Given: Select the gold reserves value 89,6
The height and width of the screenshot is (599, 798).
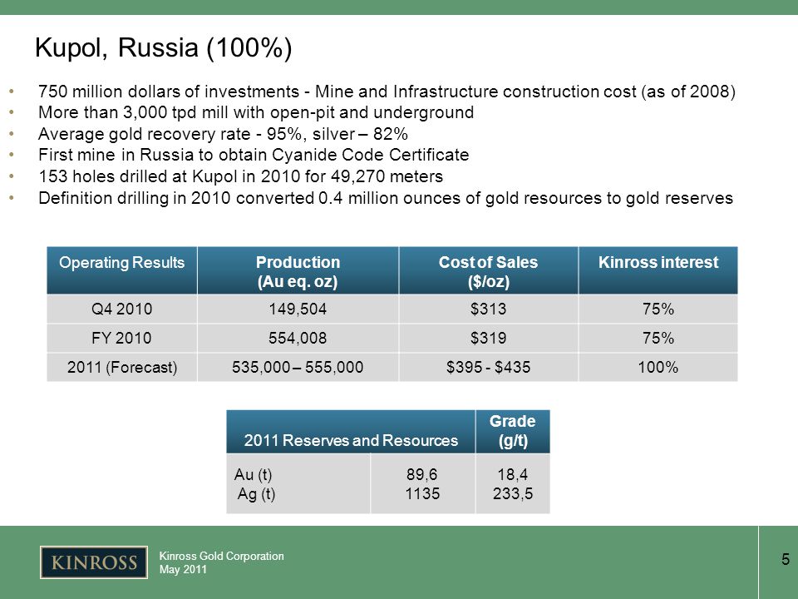Looking at the screenshot, I should coord(422,474).
